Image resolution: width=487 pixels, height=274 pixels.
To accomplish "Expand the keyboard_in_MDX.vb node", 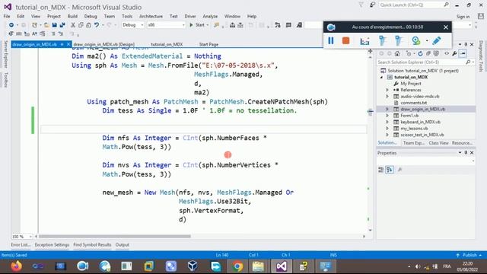I will point(387,122).
